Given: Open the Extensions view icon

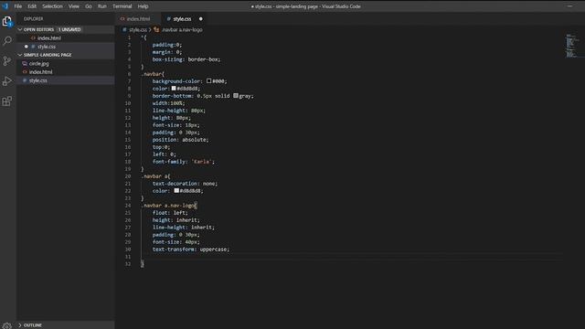Looking at the screenshot, I should pyautogui.click(x=7, y=101).
